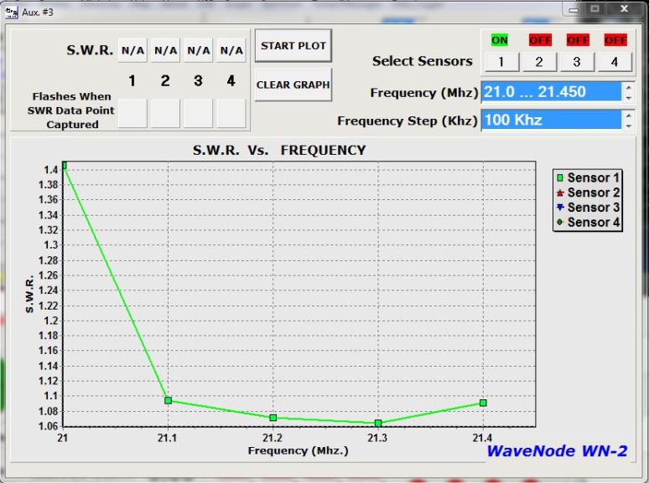Toggle sensor 1 select button
Screen dimensions: 649x483
click(x=501, y=62)
